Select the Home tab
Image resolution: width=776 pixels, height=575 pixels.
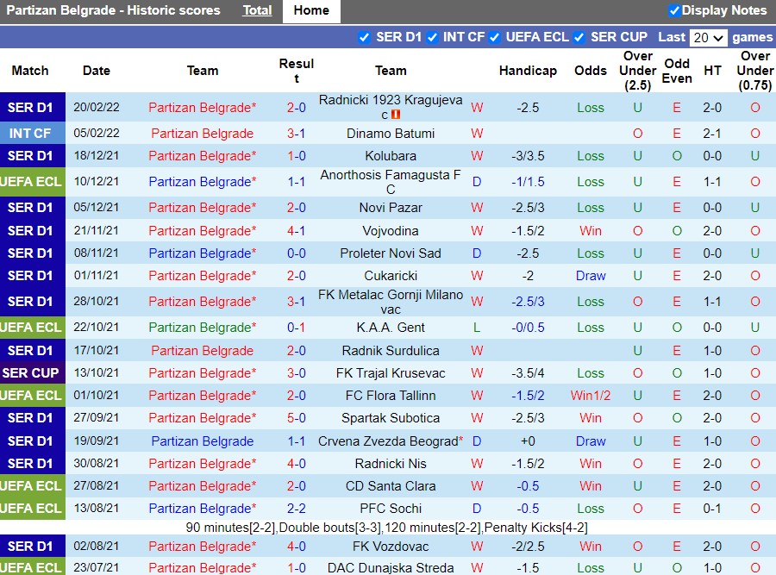(311, 10)
